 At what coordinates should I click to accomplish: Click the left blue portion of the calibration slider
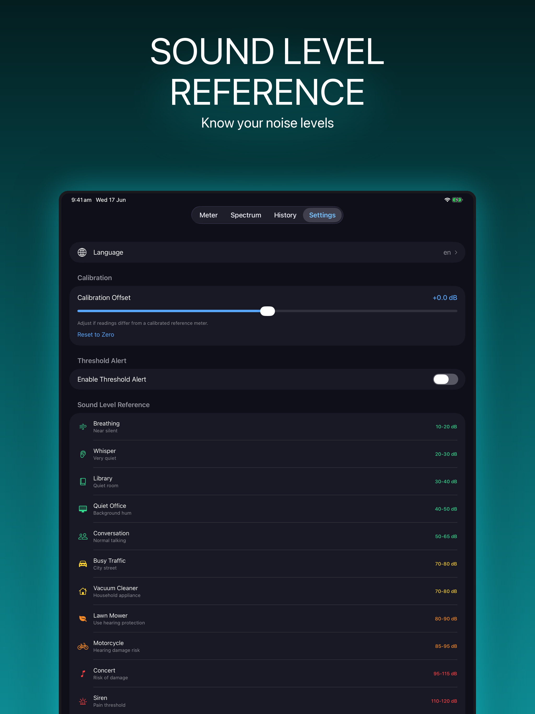[x=169, y=311]
